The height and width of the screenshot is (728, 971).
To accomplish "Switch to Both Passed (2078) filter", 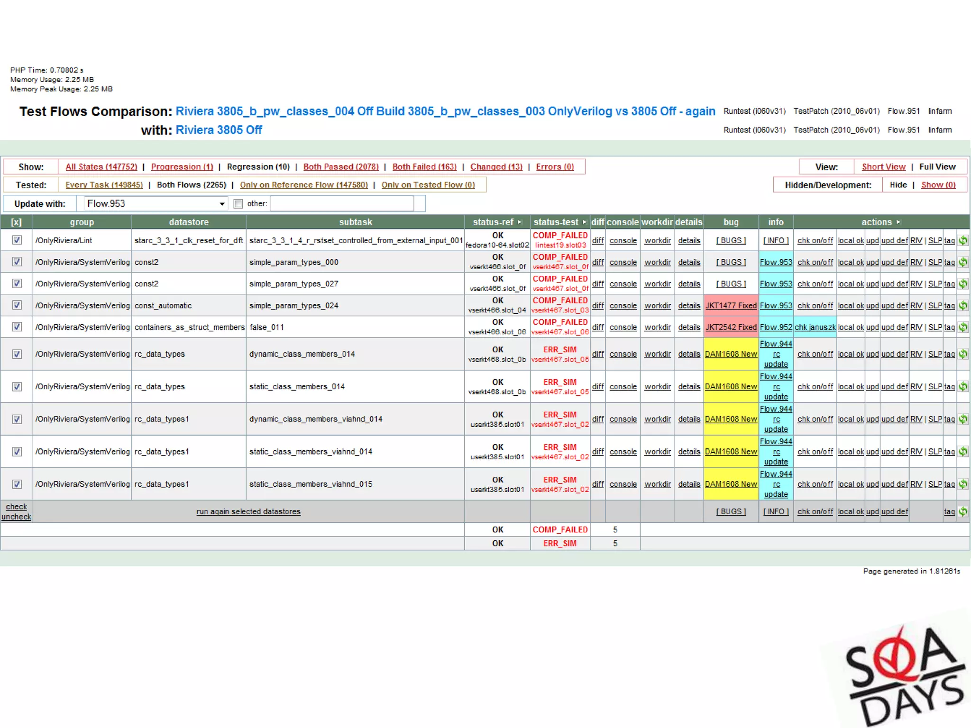I will 341,167.
